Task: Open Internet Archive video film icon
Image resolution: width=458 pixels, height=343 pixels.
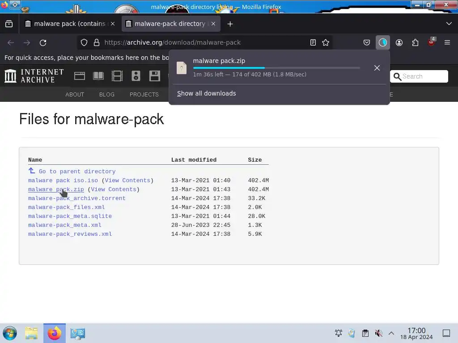Action: click(x=117, y=76)
